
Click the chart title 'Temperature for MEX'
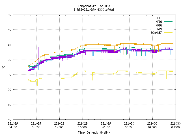coord(94,6)
